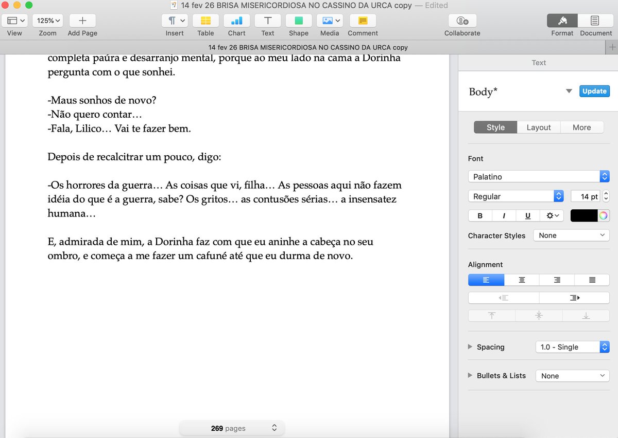Open the color wheel picker
The image size is (618, 438).
(x=604, y=216)
